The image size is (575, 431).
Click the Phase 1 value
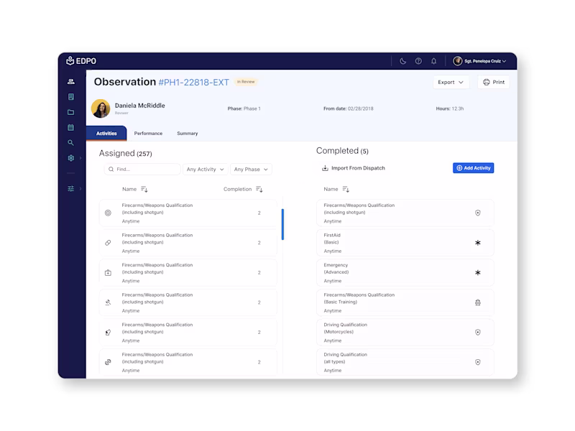[252, 109]
